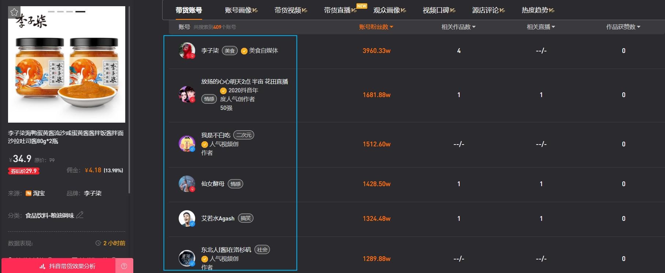This screenshot has width=665, height=273.
Task: Switch to 热度趋势 tab
Action: click(x=538, y=10)
